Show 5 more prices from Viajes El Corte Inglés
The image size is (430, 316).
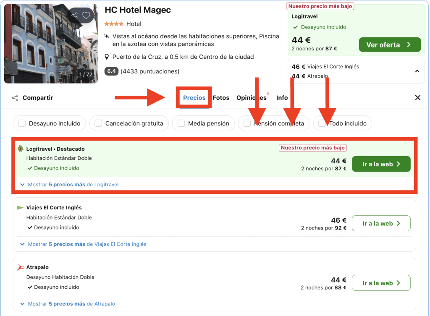point(83,244)
